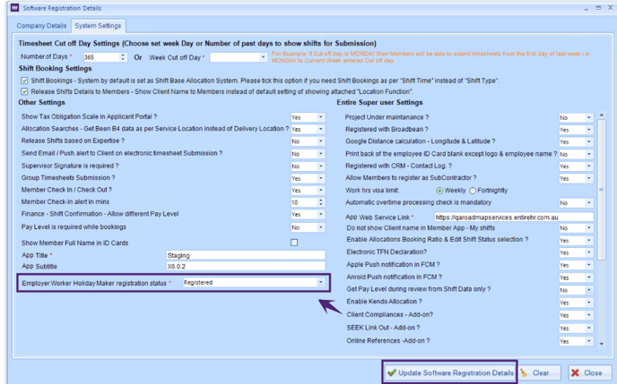Viewport: 617px width, 384px height.
Task: Click the App Subtitle input field
Action: pos(246,266)
